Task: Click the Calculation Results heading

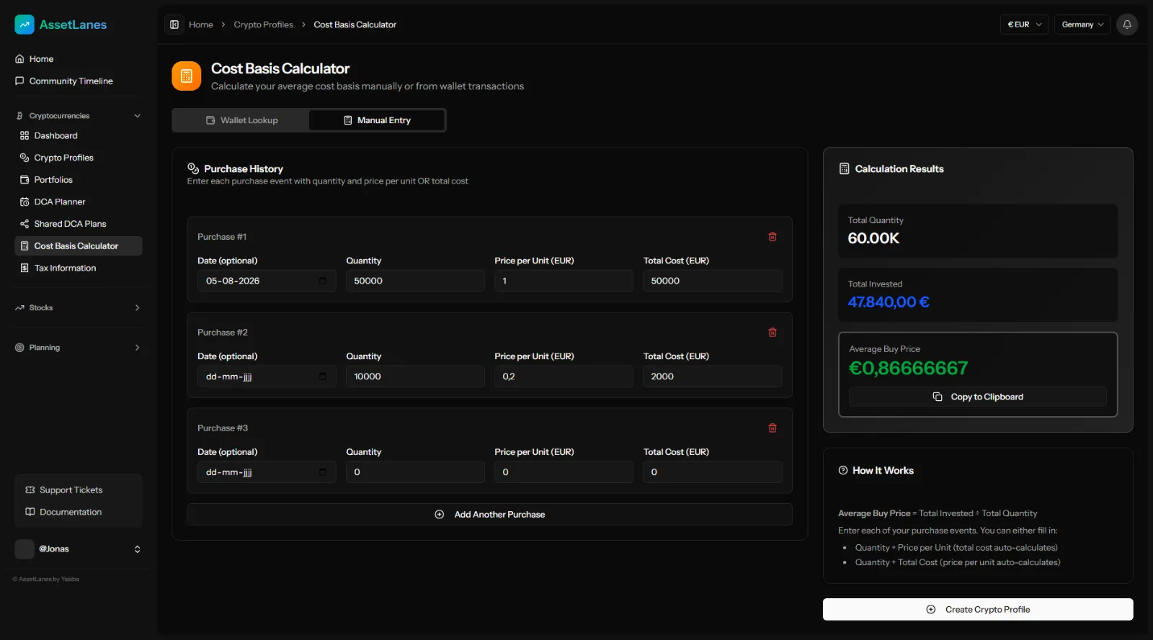Action: (899, 169)
